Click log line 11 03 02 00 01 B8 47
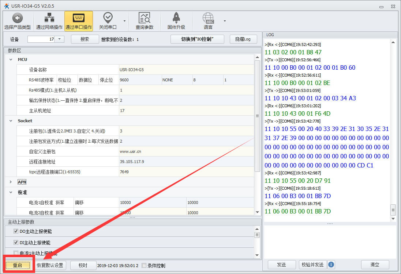This screenshot has height=274, width=401. pyautogui.click(x=293, y=52)
